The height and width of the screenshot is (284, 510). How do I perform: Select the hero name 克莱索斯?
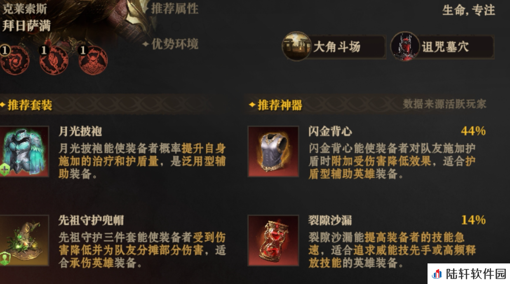tap(25, 8)
